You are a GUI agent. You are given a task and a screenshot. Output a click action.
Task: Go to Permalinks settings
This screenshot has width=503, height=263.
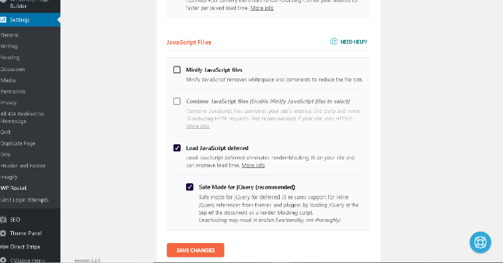point(13,92)
